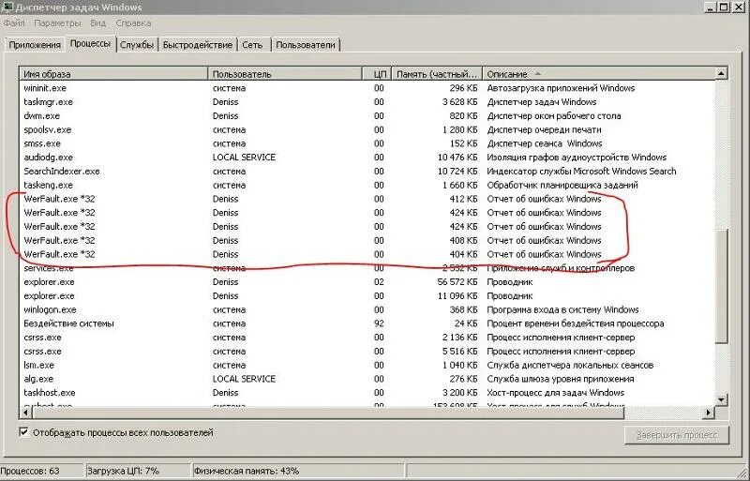Select the dwm.exe process row

367,116
